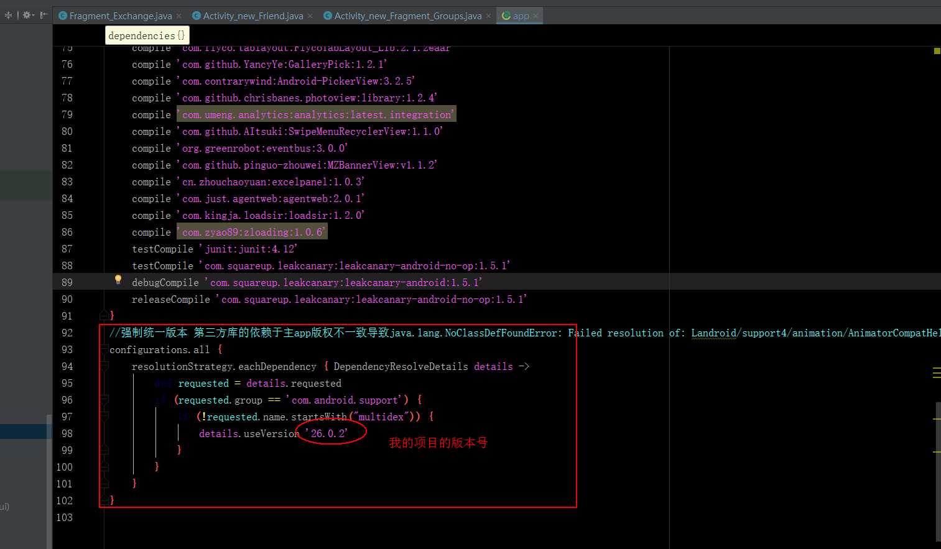Screen dimensions: 941x549
Task: Click the yellow inspection status indicator square
Action: [x=937, y=51]
